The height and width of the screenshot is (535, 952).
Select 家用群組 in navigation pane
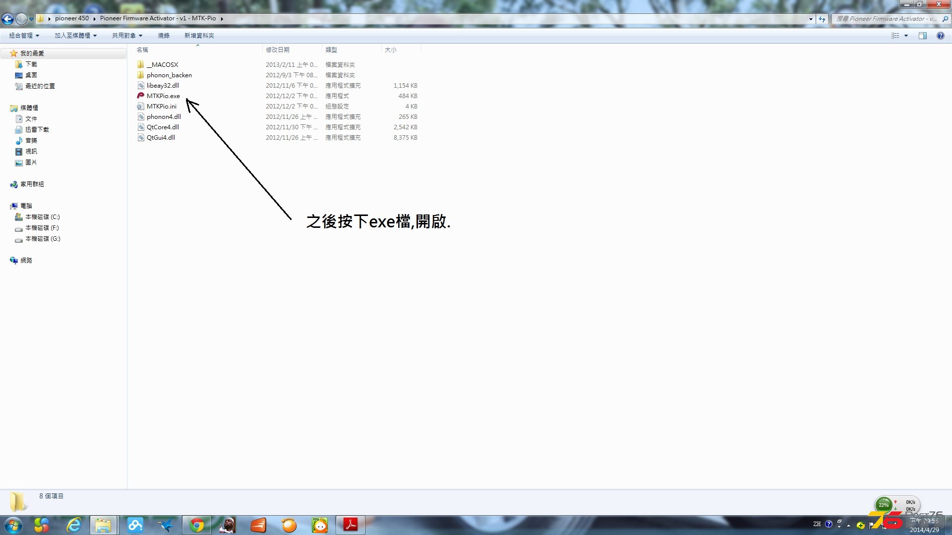tap(32, 184)
